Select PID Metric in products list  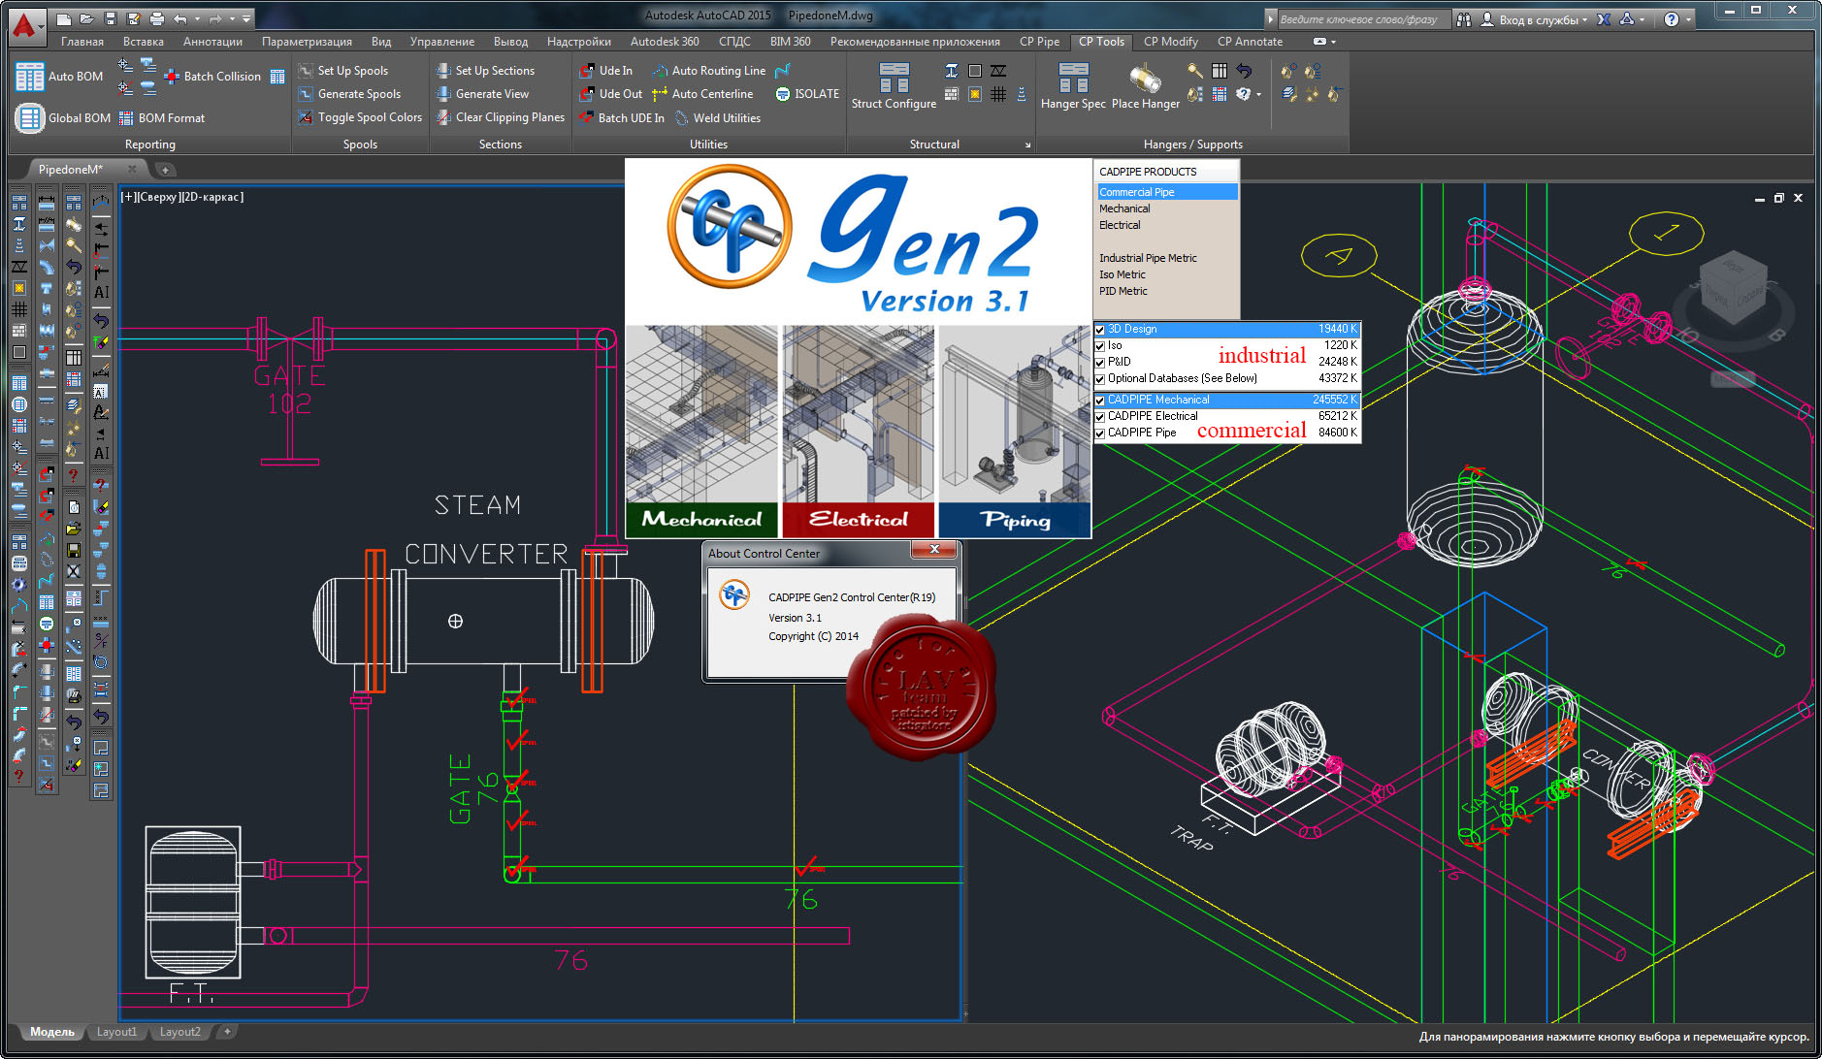click(1122, 291)
